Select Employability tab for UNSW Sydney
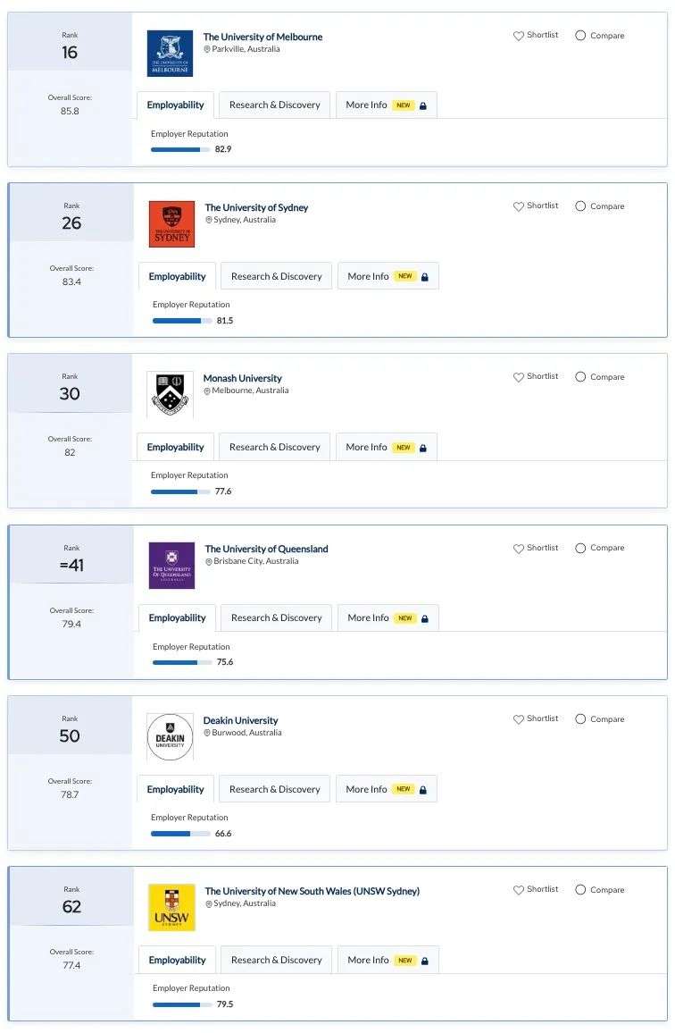 click(x=177, y=960)
